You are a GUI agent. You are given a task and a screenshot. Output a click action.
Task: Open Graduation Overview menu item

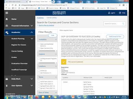pyautogui.click(x=19, y=64)
